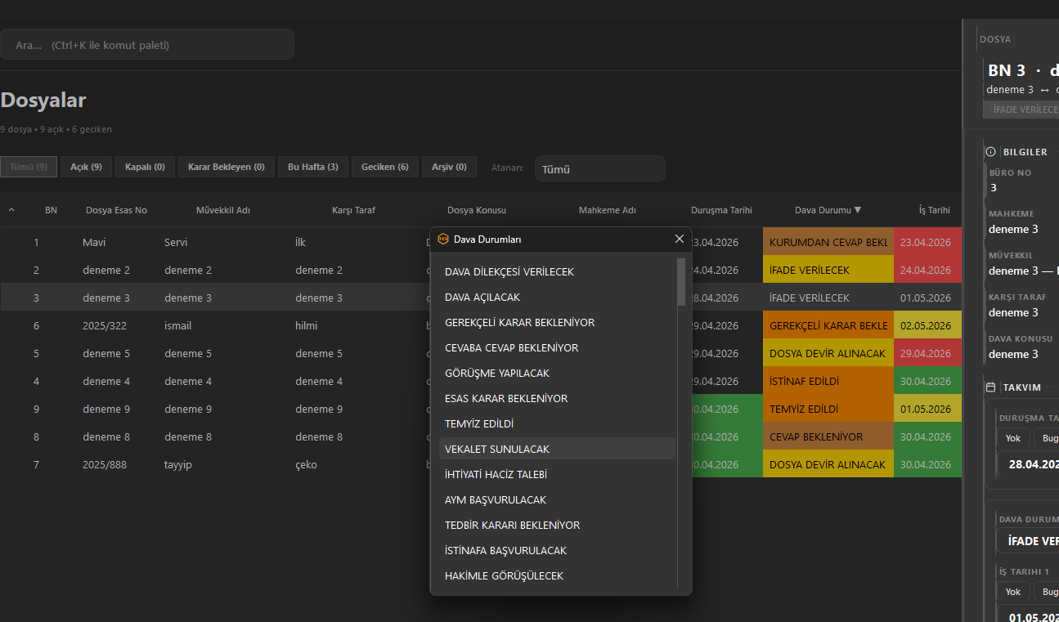Click the Dava Durumları list scrollbar
This screenshot has width=1059, height=622.
point(681,282)
